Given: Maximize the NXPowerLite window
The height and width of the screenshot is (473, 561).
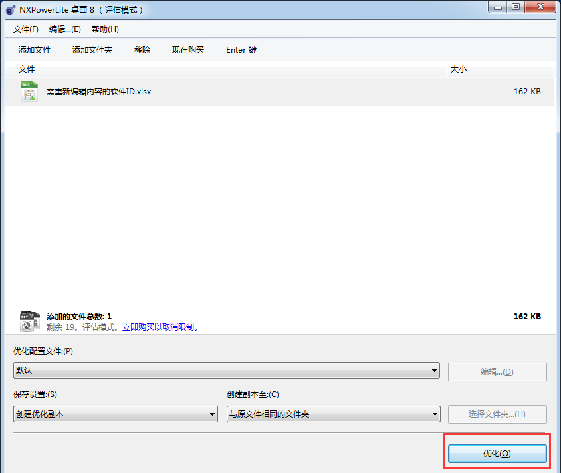Looking at the screenshot, I should point(516,7).
